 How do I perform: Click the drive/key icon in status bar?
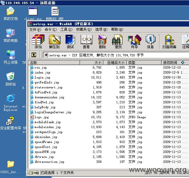[x=33, y=173]
